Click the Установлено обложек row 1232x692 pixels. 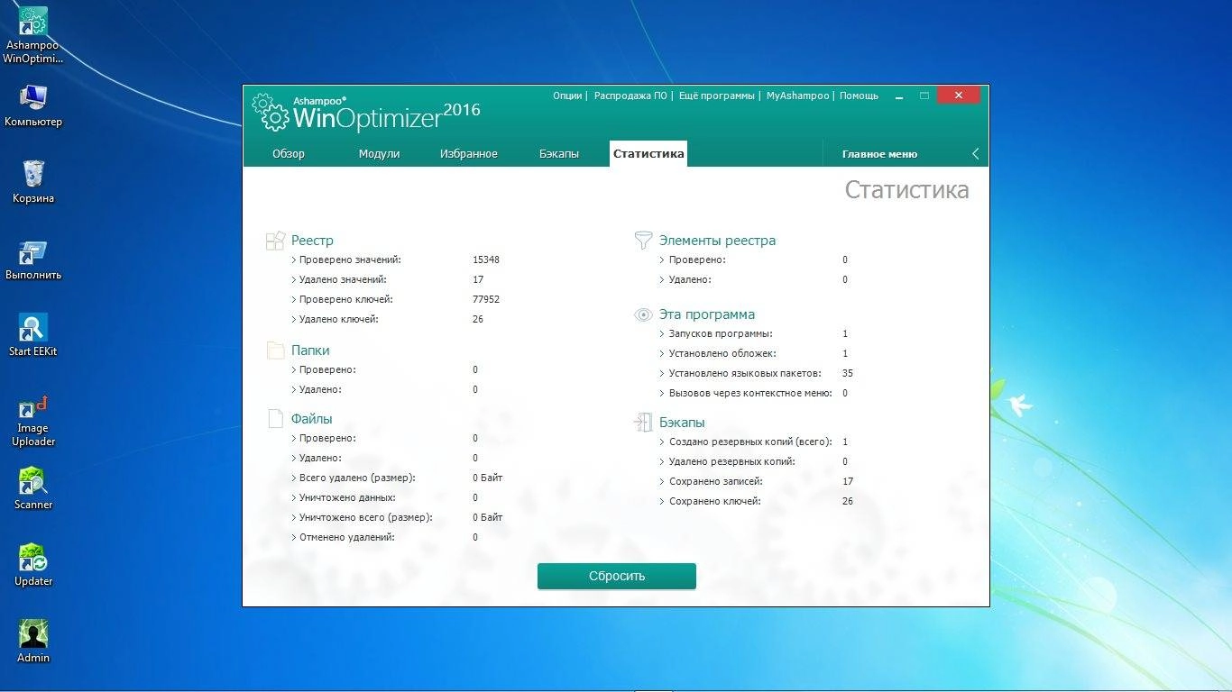(754, 353)
